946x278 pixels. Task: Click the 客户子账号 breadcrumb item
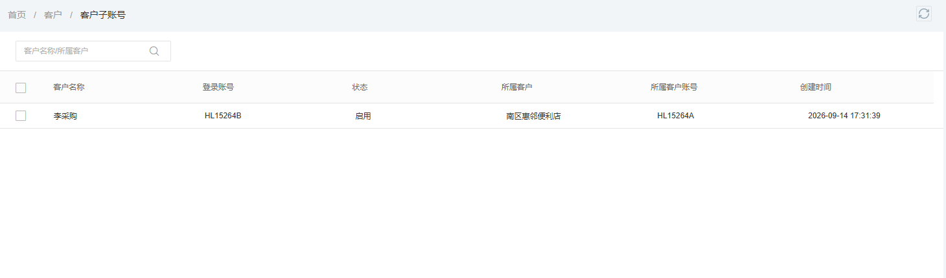103,15
